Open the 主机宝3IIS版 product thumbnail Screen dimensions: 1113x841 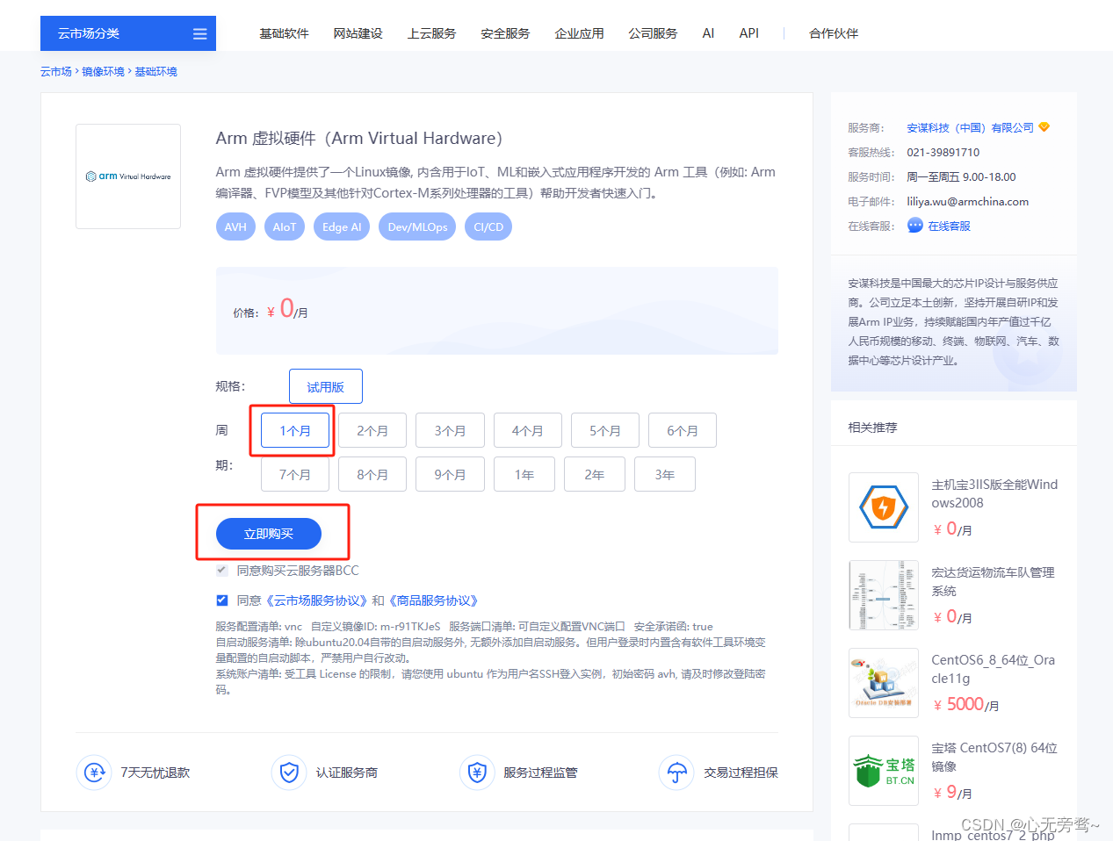884,507
